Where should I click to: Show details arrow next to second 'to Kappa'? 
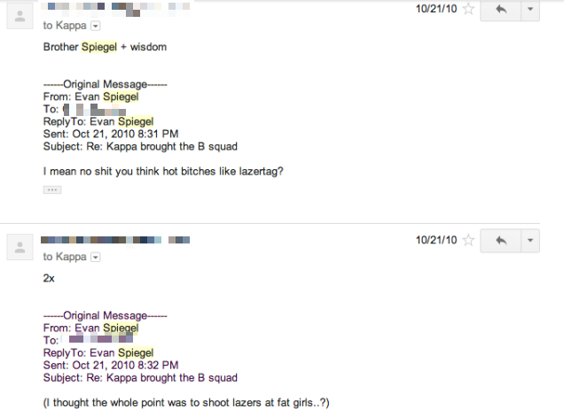95,257
